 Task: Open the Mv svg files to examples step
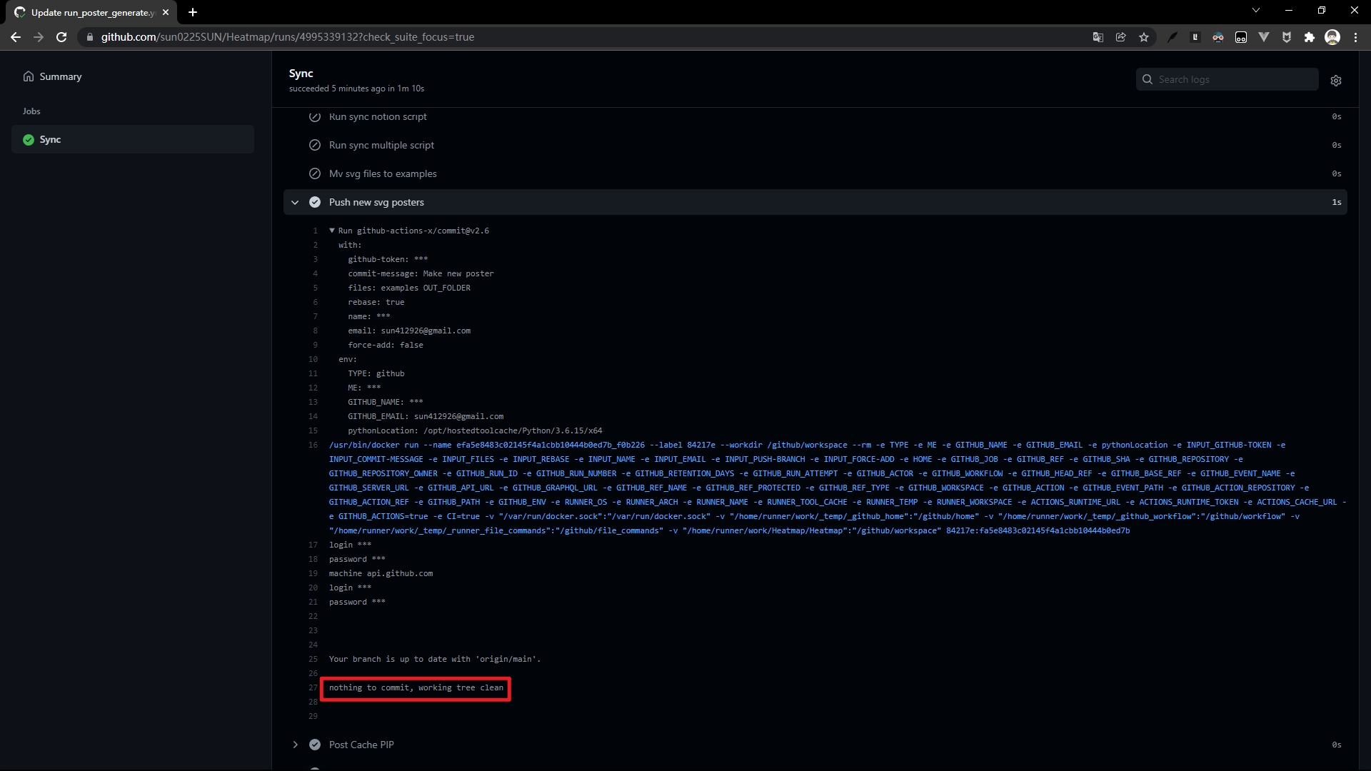point(383,173)
